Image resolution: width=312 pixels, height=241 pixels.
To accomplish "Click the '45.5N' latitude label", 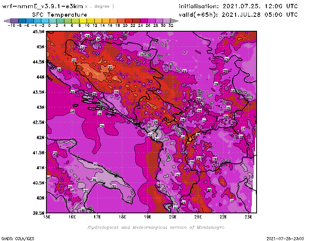I will (38, 32).
